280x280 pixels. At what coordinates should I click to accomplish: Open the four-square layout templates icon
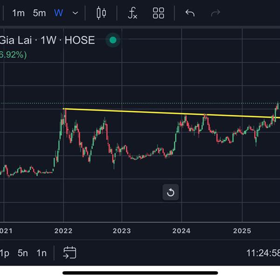[158, 13]
